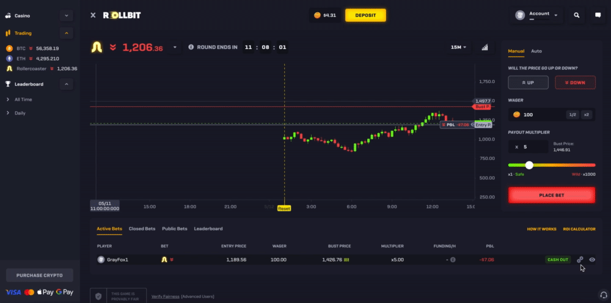Expand the Casino section chevron
Viewport: 611px width, 303px height.
(66, 16)
